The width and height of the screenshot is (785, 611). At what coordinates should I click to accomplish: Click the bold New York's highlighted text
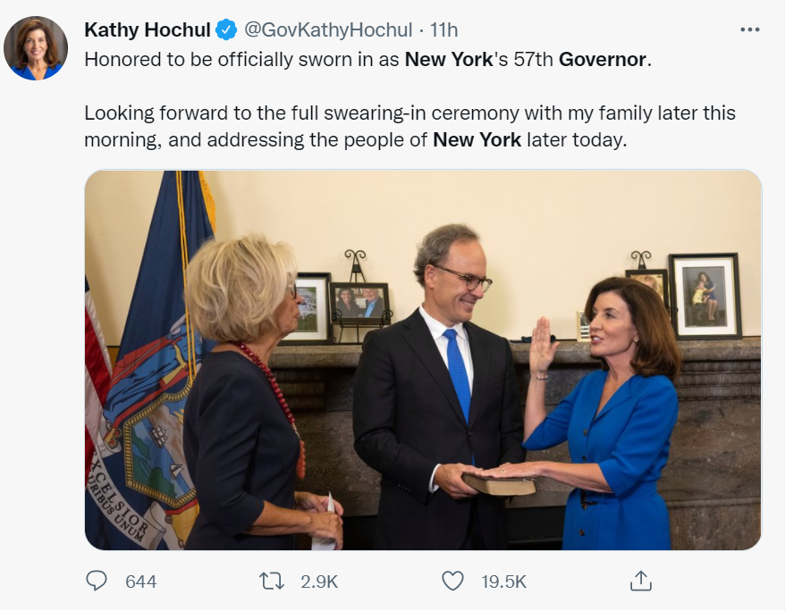click(x=456, y=60)
